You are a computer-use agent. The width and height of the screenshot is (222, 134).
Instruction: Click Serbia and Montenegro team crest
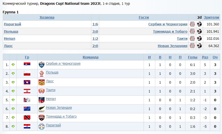pyautogui.click(x=41, y=65)
